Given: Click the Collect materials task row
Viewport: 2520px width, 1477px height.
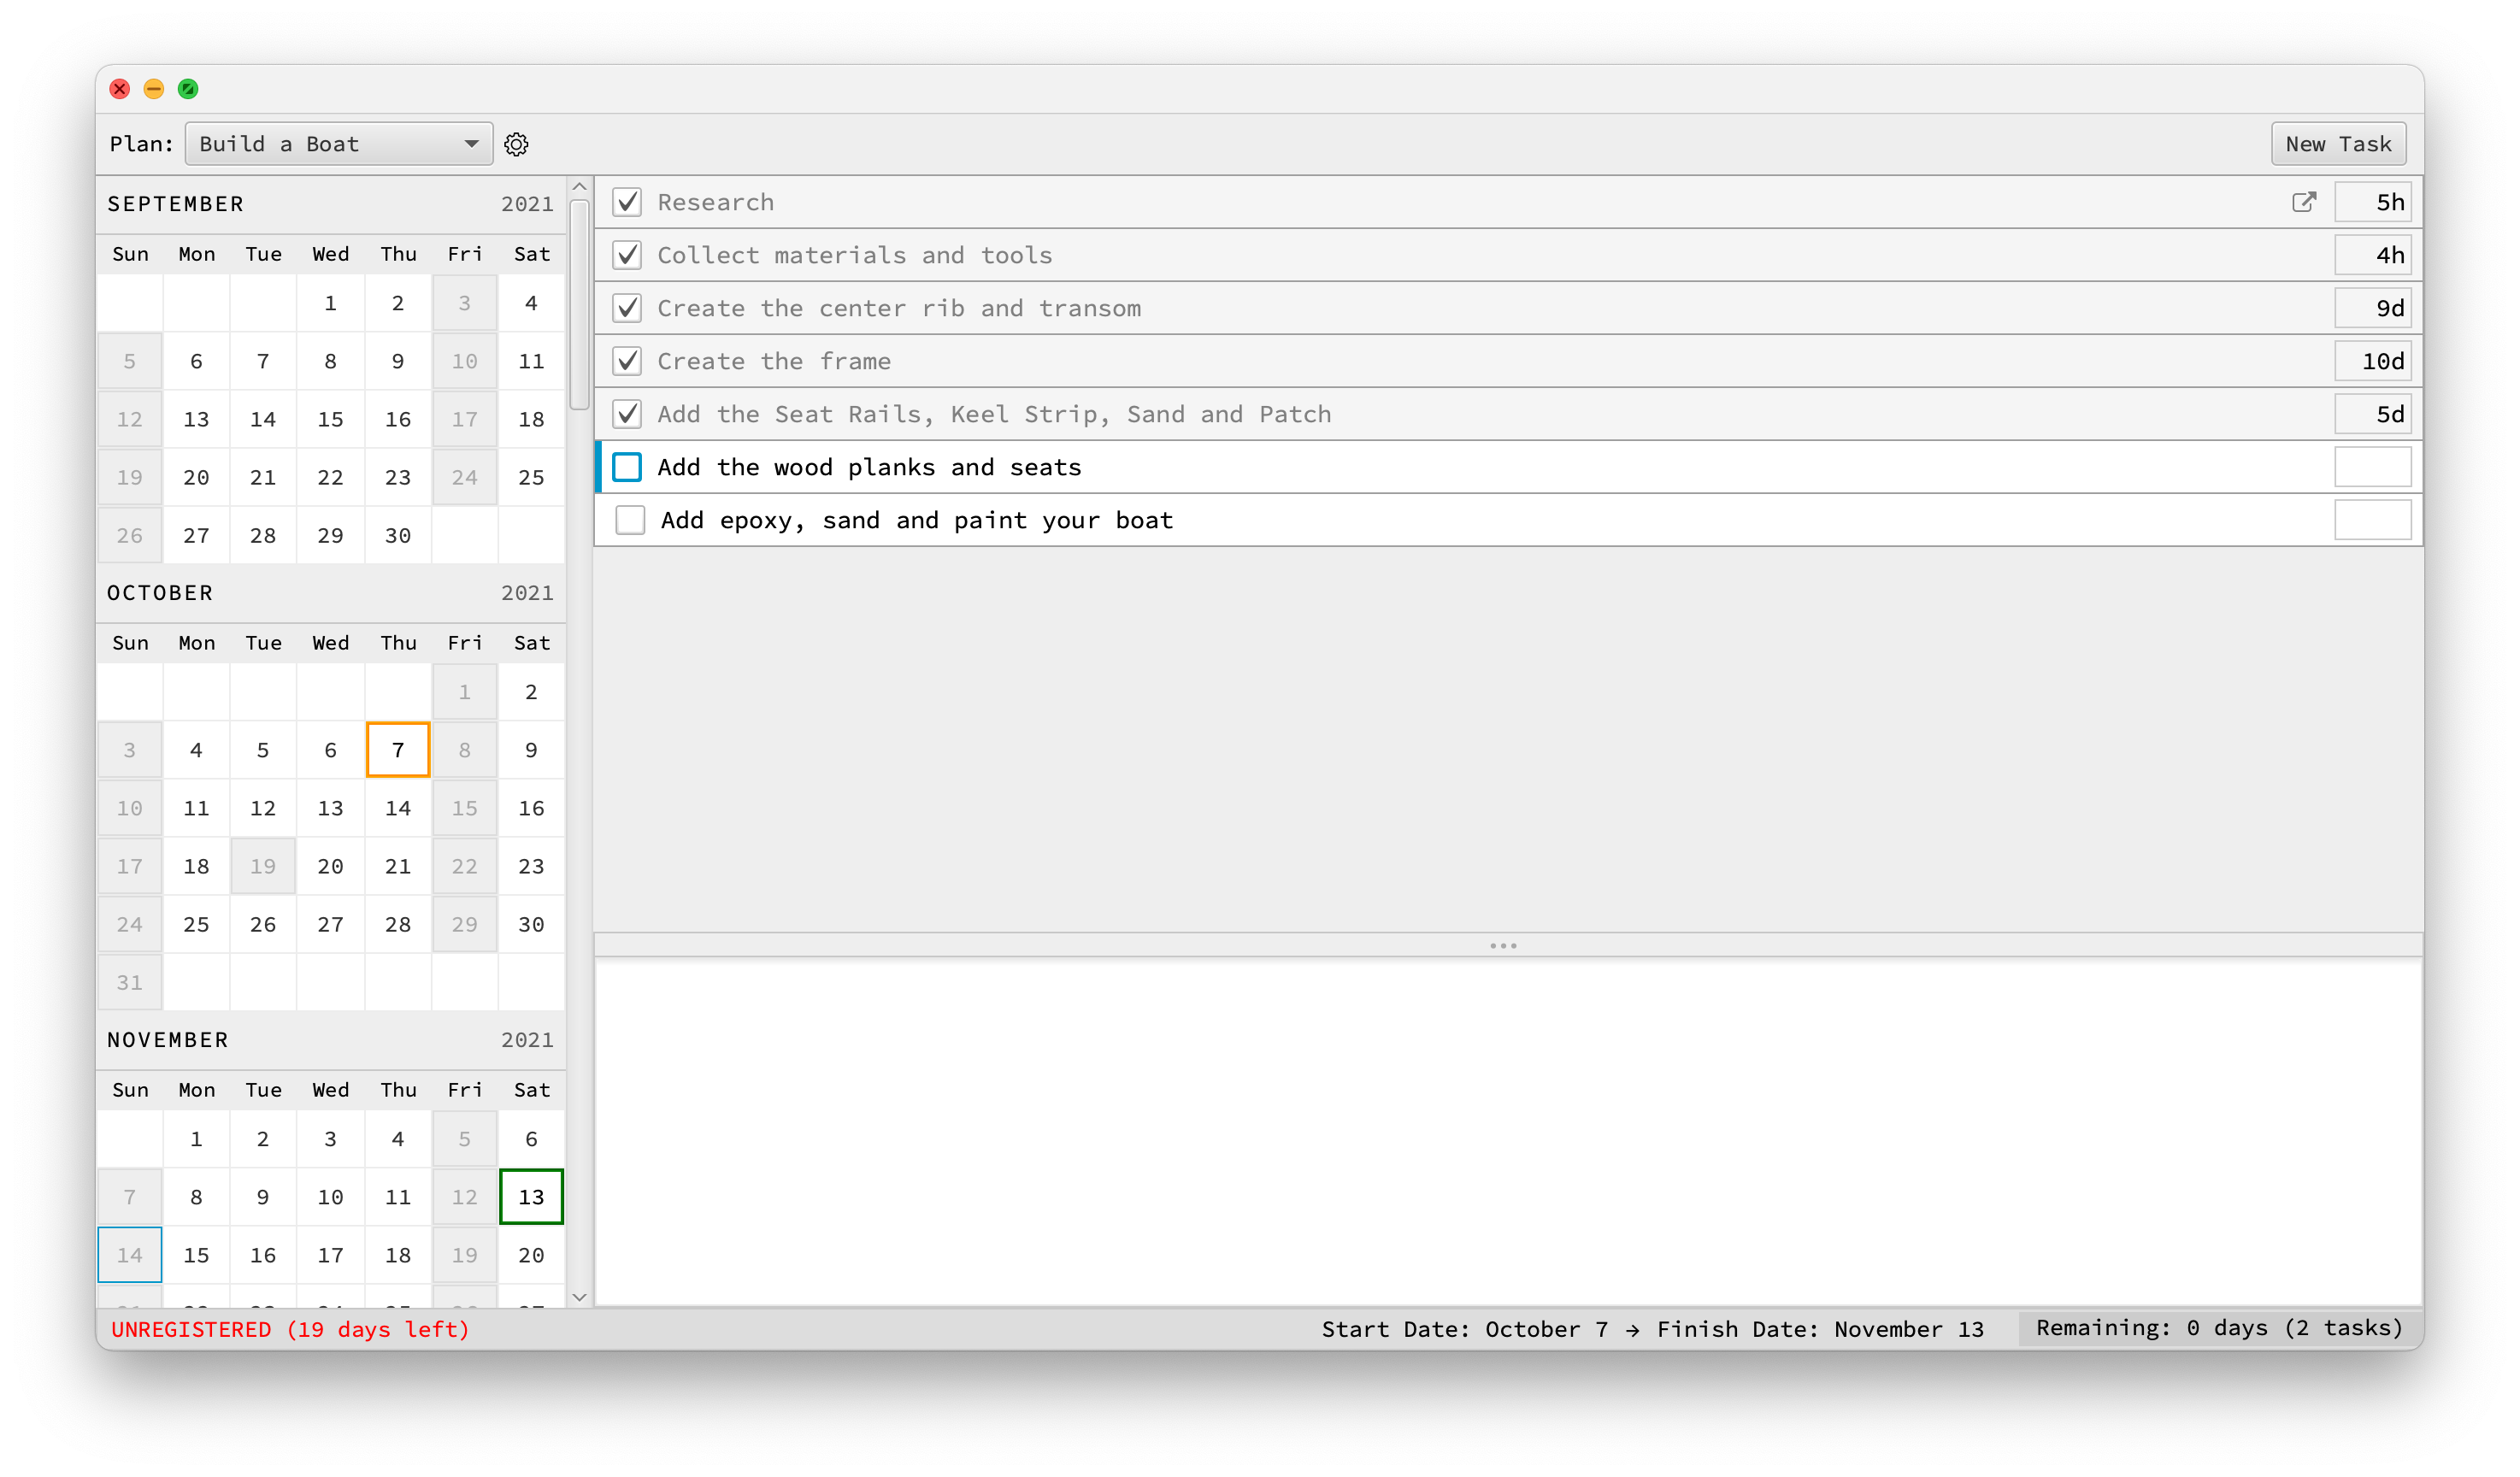Looking at the screenshot, I should (x=1505, y=255).
